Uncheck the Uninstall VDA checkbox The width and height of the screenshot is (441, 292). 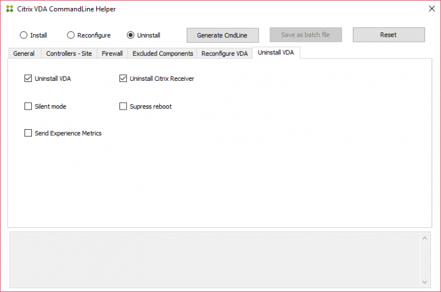tap(28, 78)
